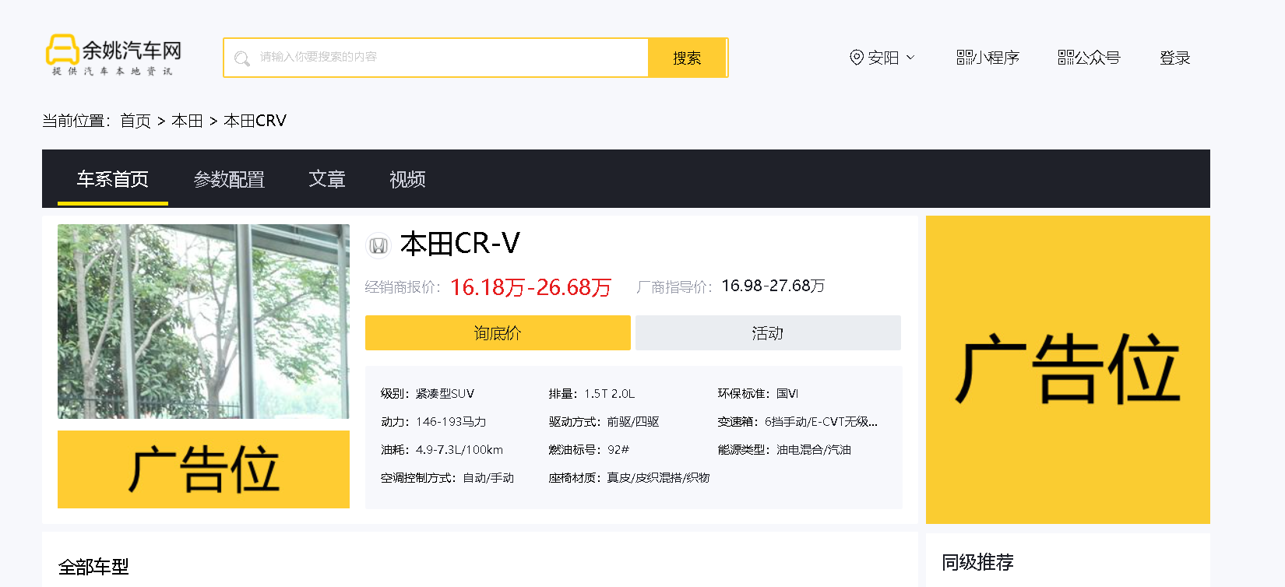Click the 活动 button
Screen dimensions: 1285x587
[x=768, y=332]
